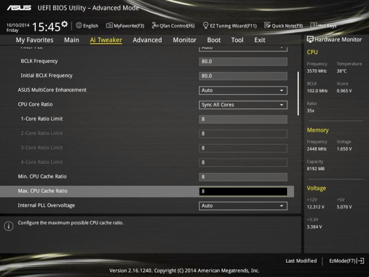Click the 3570 MHz CPU frequency value
Image resolution: width=369 pixels, height=277 pixels.
[x=317, y=71]
